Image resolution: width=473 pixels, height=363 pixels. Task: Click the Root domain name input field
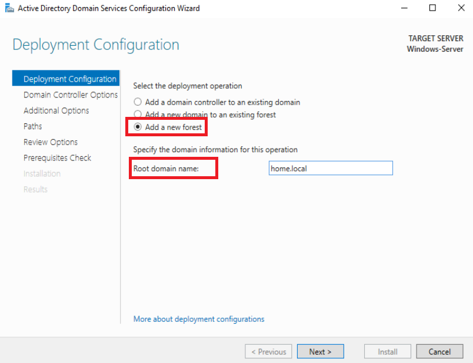click(x=331, y=168)
